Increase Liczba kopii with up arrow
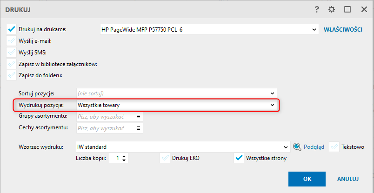 (x=124, y=156)
